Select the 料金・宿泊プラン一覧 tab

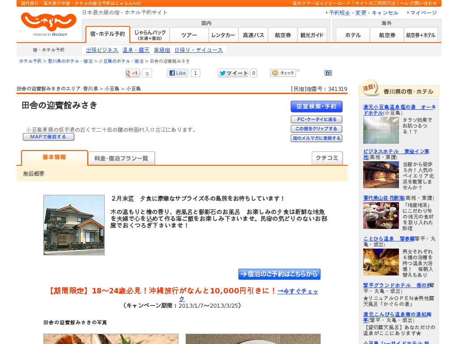click(x=121, y=158)
